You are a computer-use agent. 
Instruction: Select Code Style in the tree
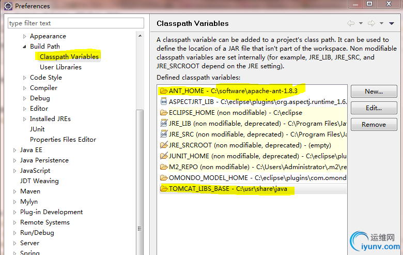pos(46,78)
